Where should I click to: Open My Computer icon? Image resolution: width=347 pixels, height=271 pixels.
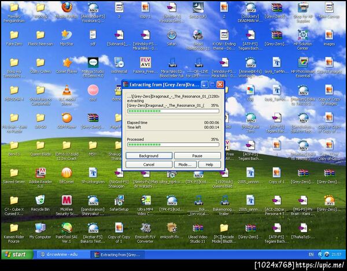pos(40,228)
